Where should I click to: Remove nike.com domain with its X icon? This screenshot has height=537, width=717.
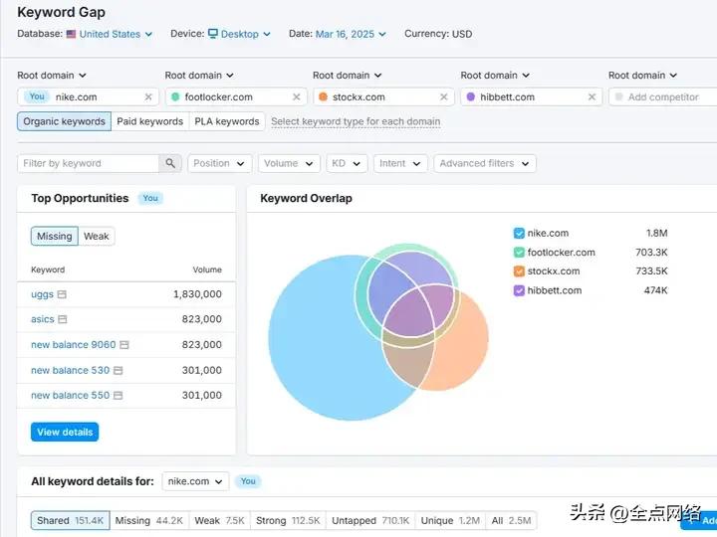(x=148, y=97)
